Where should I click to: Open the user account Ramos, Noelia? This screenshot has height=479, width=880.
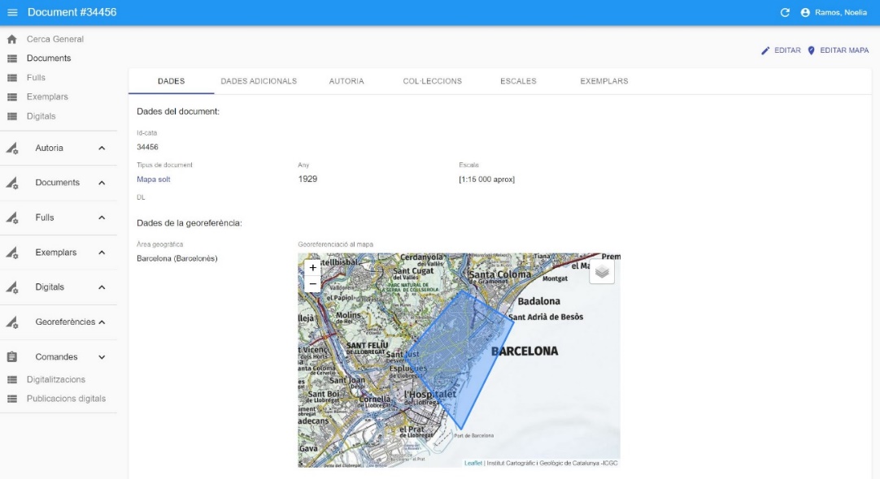click(x=834, y=12)
